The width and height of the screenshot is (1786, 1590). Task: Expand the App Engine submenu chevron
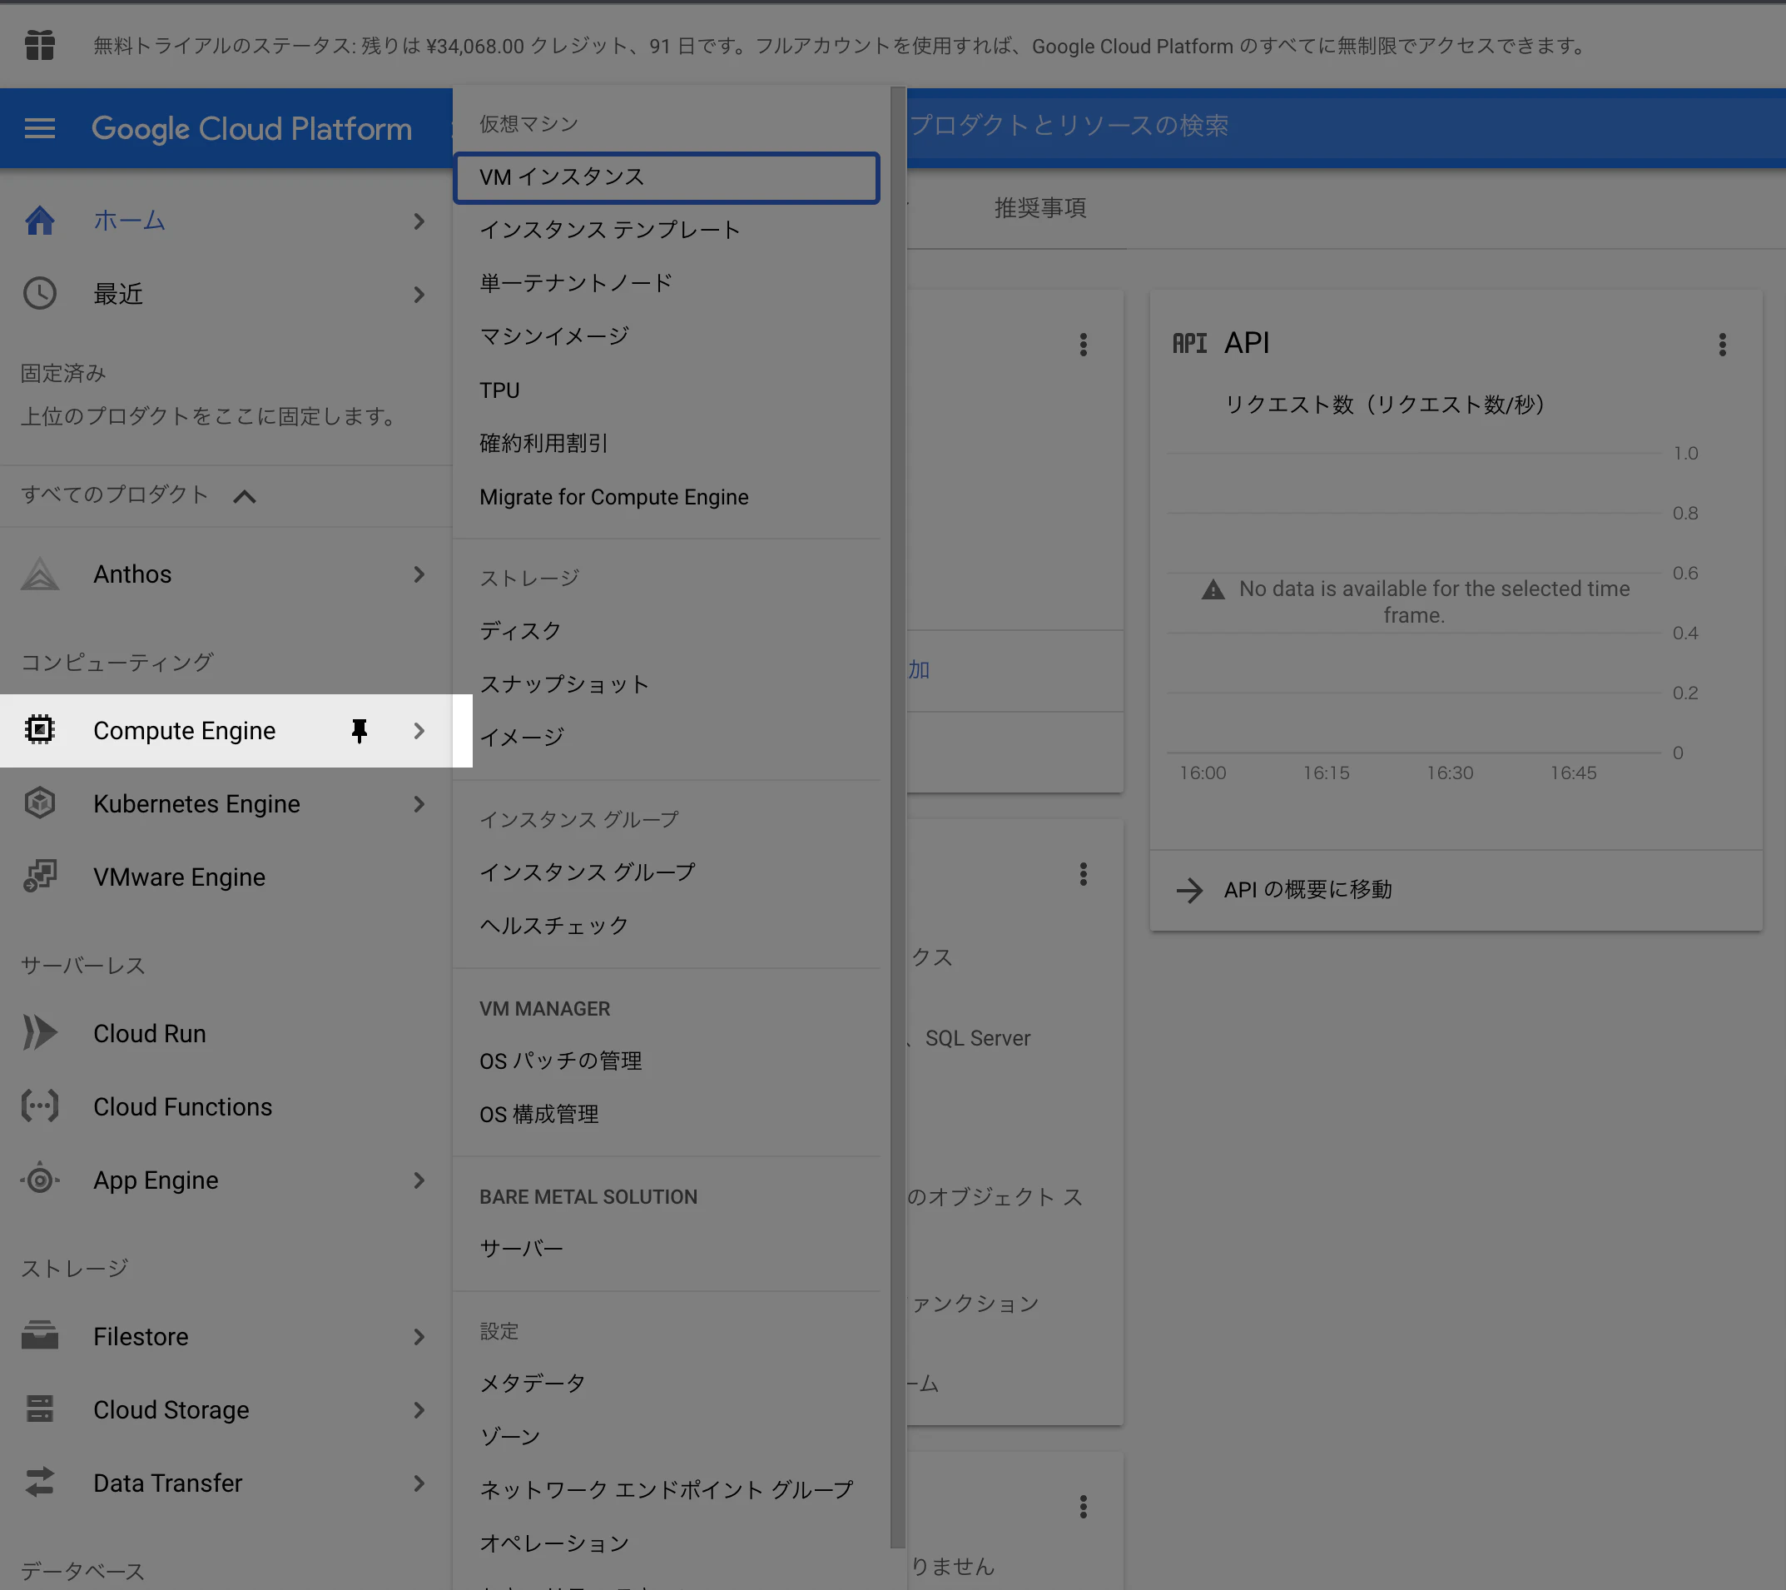[419, 1180]
